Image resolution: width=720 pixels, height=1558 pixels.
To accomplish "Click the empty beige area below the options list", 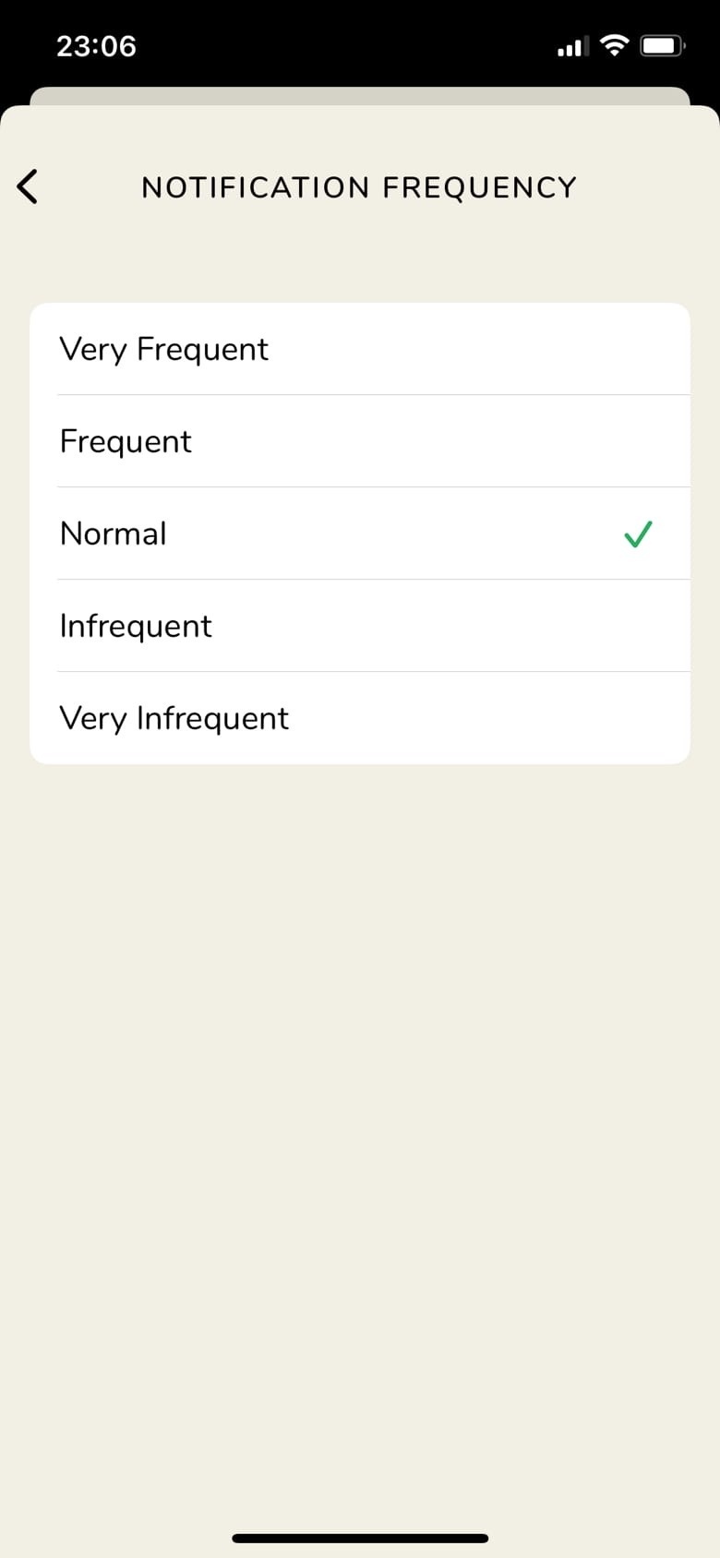I will click(360, 1108).
